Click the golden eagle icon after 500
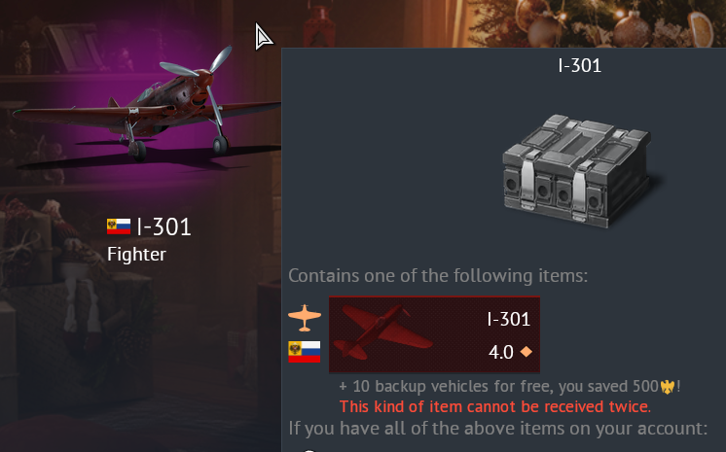 [668, 387]
